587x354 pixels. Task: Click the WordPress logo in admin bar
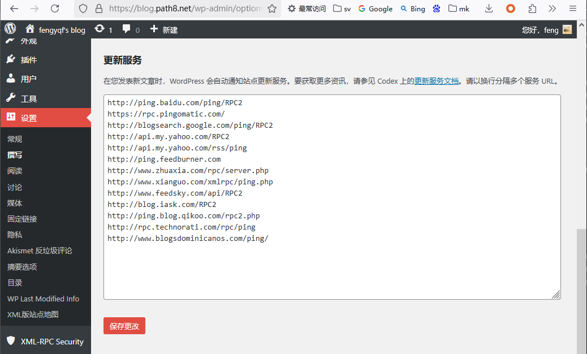(10, 29)
